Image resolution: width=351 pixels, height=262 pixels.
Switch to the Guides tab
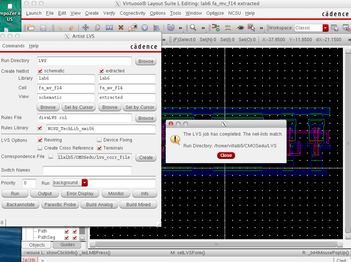tap(67, 245)
